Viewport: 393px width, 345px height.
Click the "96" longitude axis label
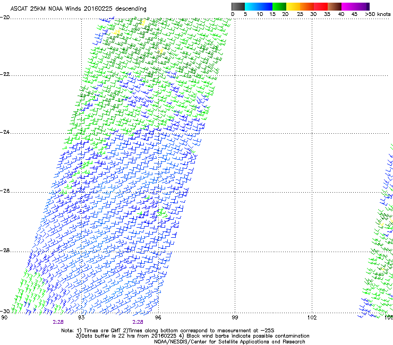point(158,318)
